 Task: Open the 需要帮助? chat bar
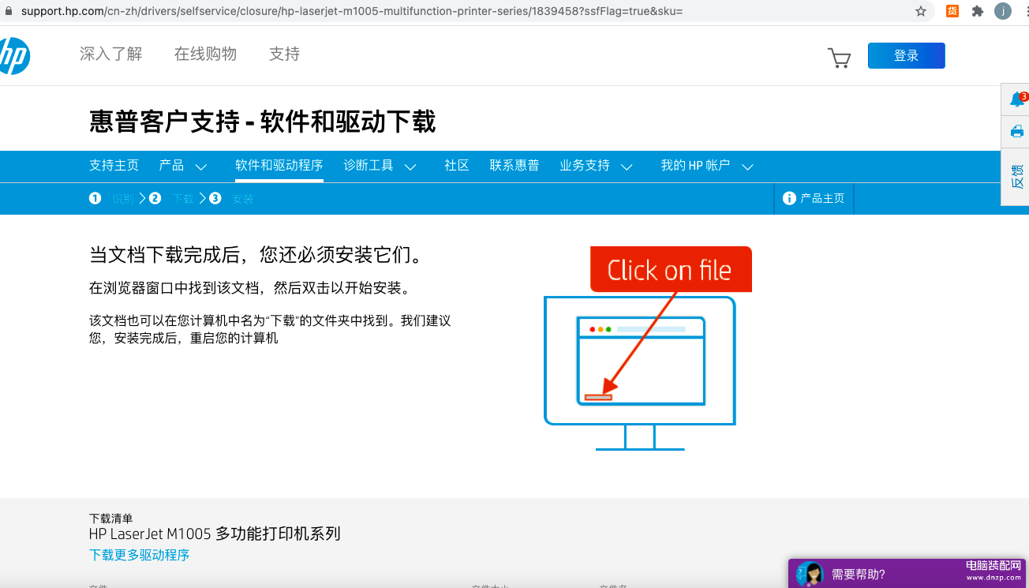[x=907, y=574]
